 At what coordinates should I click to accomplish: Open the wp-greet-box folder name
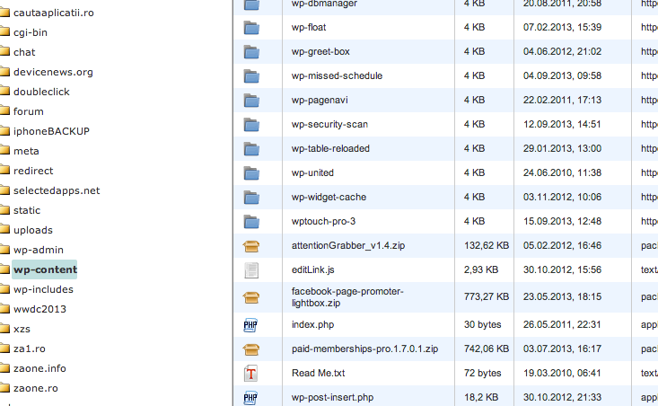click(320, 51)
